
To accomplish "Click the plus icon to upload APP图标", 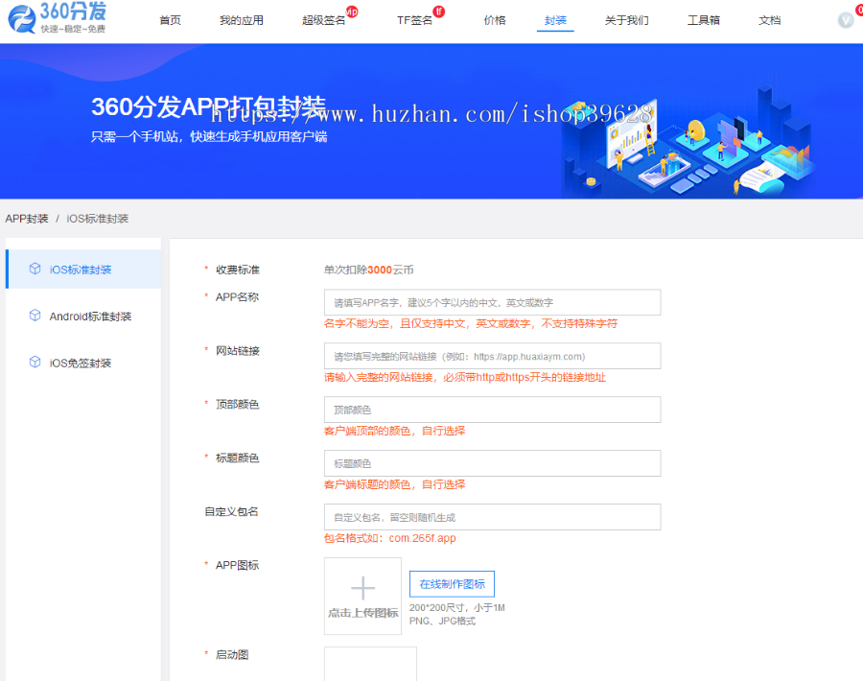I will 362,588.
